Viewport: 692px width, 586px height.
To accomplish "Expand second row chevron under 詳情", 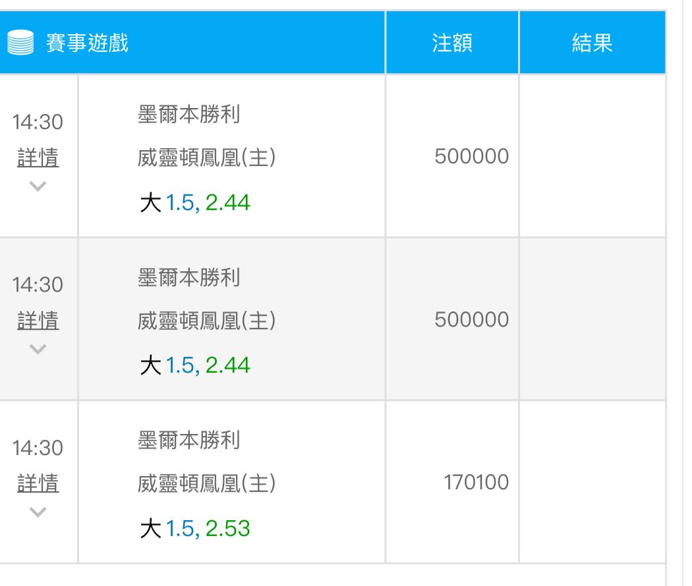I will (38, 349).
